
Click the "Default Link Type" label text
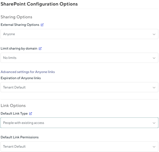(x=14, y=114)
